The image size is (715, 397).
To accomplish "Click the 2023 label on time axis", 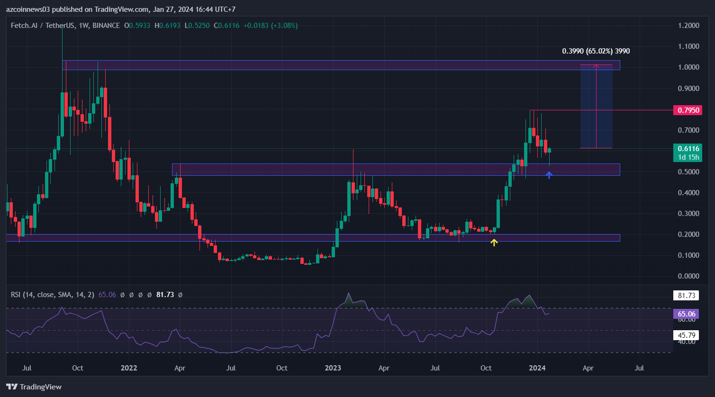I will point(333,368).
